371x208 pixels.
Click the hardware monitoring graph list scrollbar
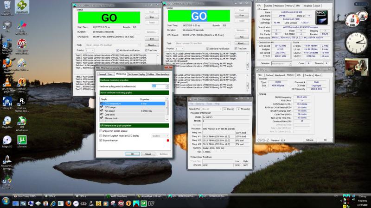167,110
